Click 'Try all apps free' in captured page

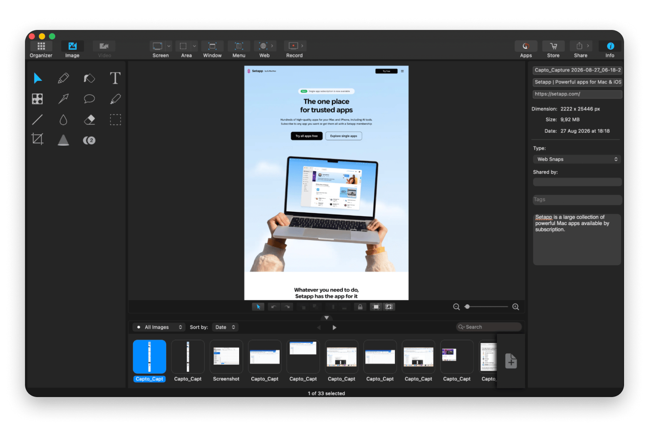(307, 136)
